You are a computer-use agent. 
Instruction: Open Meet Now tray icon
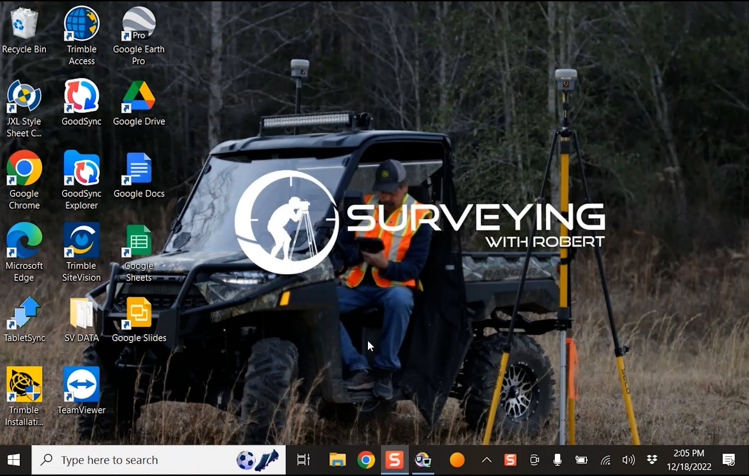point(534,460)
